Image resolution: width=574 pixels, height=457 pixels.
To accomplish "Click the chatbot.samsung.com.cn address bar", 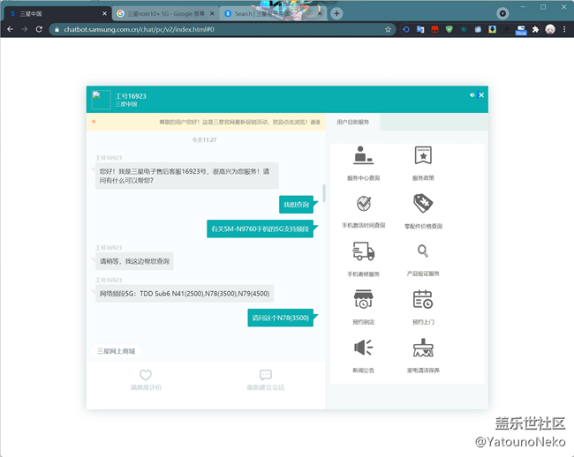I will [222, 29].
